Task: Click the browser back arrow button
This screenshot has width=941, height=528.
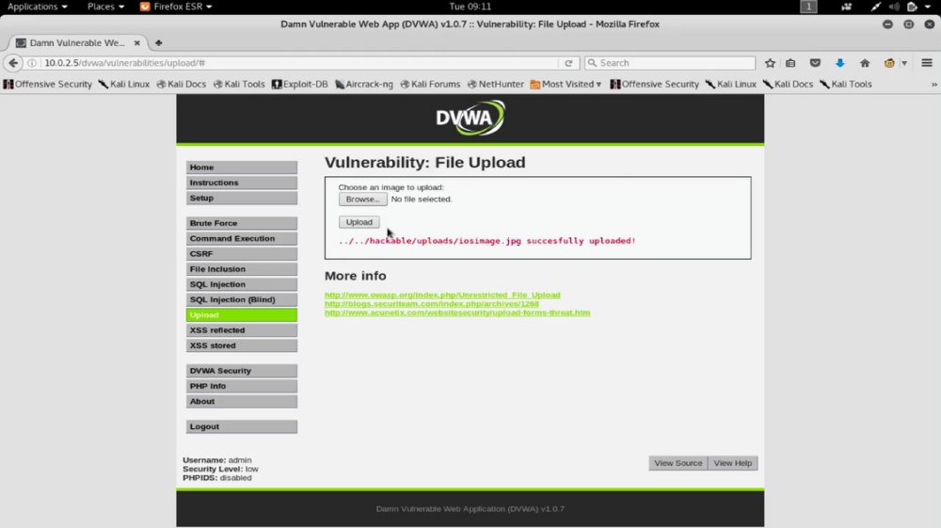Action: 13,63
